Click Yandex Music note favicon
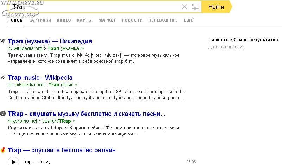 pyautogui.click(x=3, y=150)
